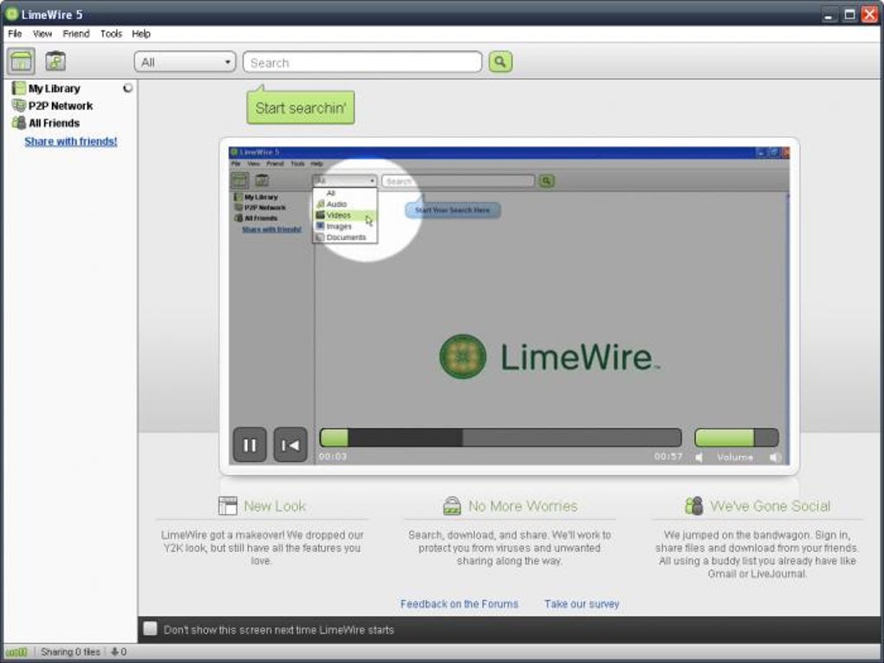Click the Start searchin' green bubble

[301, 107]
